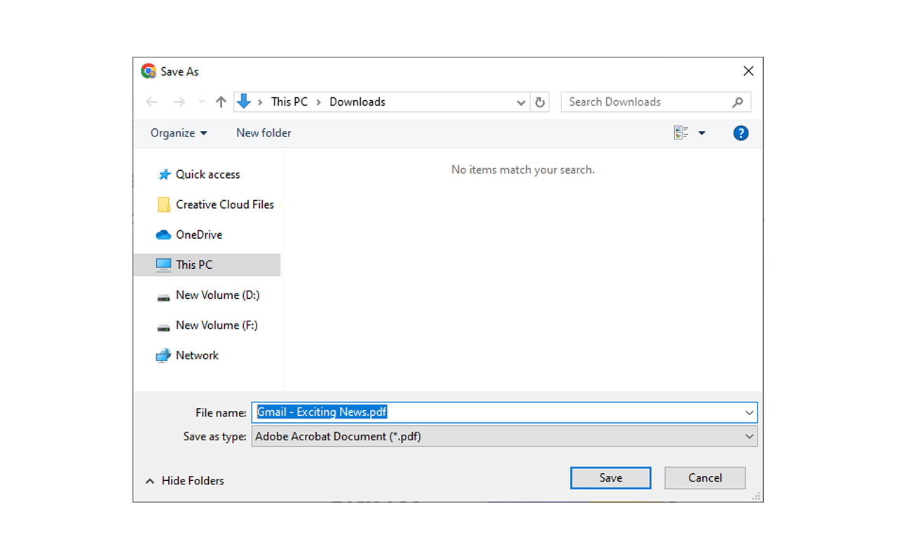Image resolution: width=897 pixels, height=560 pixels.
Task: Open the Get Help question mark
Action: (x=741, y=132)
